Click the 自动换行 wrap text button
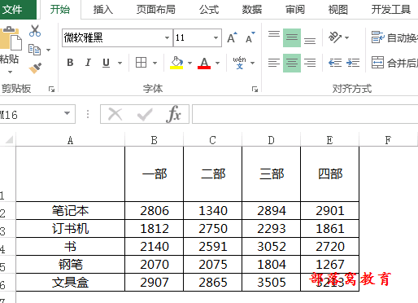Image resolution: width=418 pixels, height=303 pixels. click(x=394, y=37)
